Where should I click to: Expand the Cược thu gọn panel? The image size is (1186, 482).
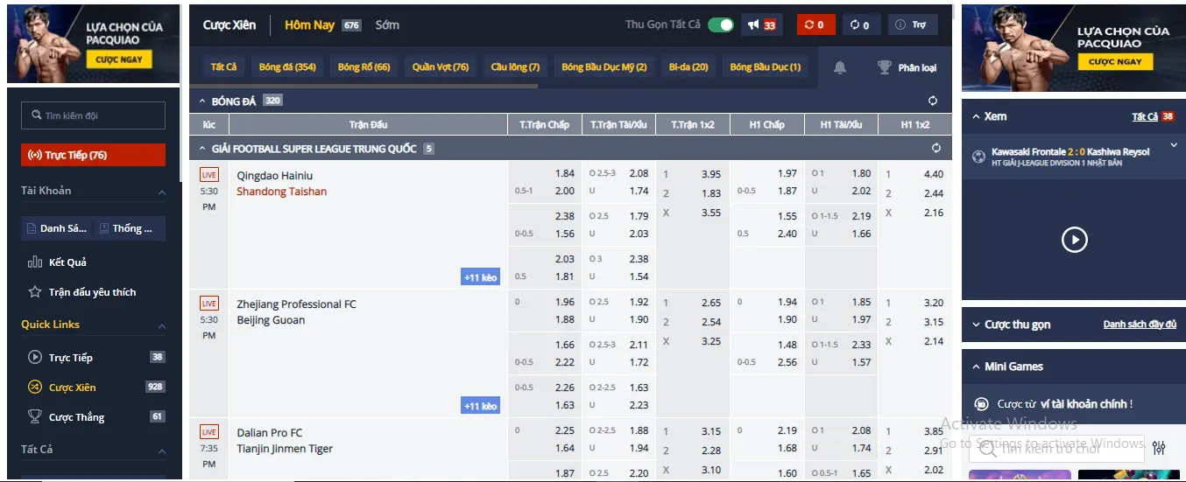click(x=977, y=325)
